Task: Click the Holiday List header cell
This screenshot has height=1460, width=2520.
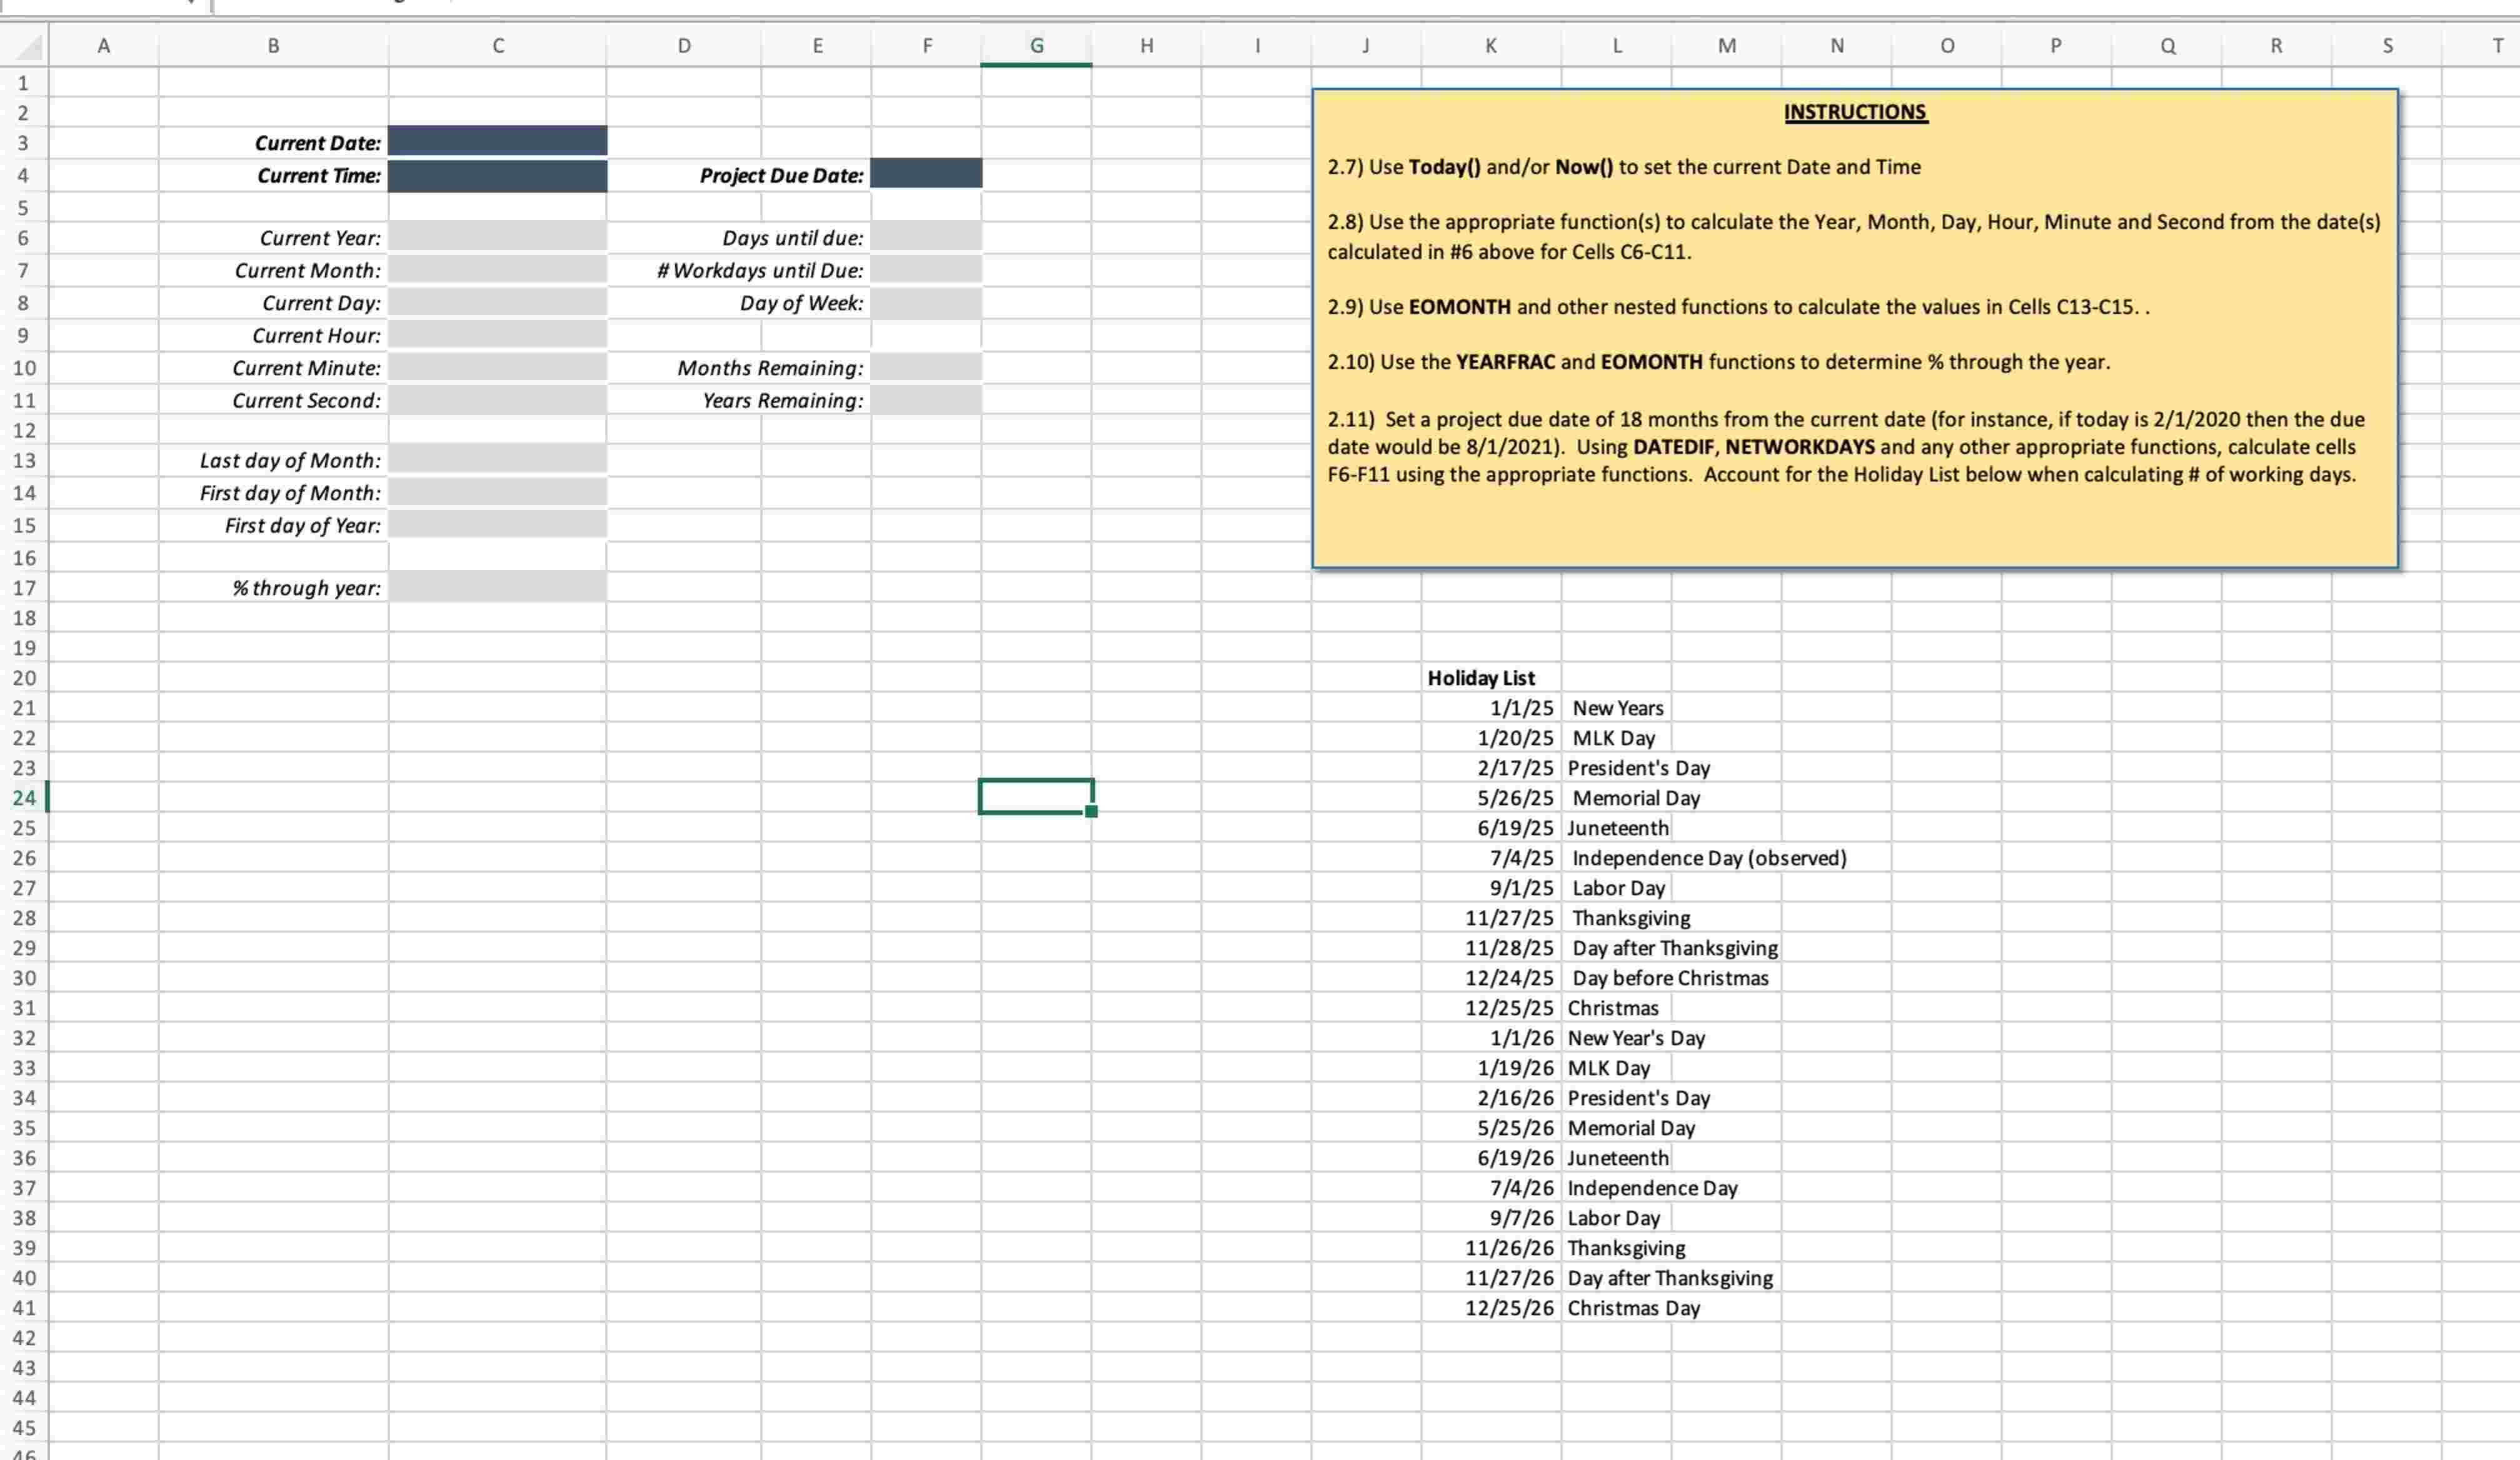Action: (x=1481, y=677)
